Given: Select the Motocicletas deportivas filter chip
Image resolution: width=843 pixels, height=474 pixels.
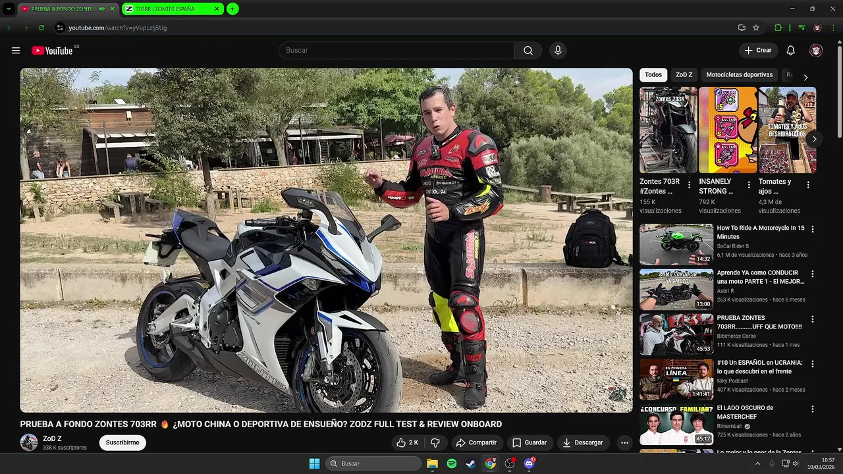Looking at the screenshot, I should pyautogui.click(x=739, y=75).
